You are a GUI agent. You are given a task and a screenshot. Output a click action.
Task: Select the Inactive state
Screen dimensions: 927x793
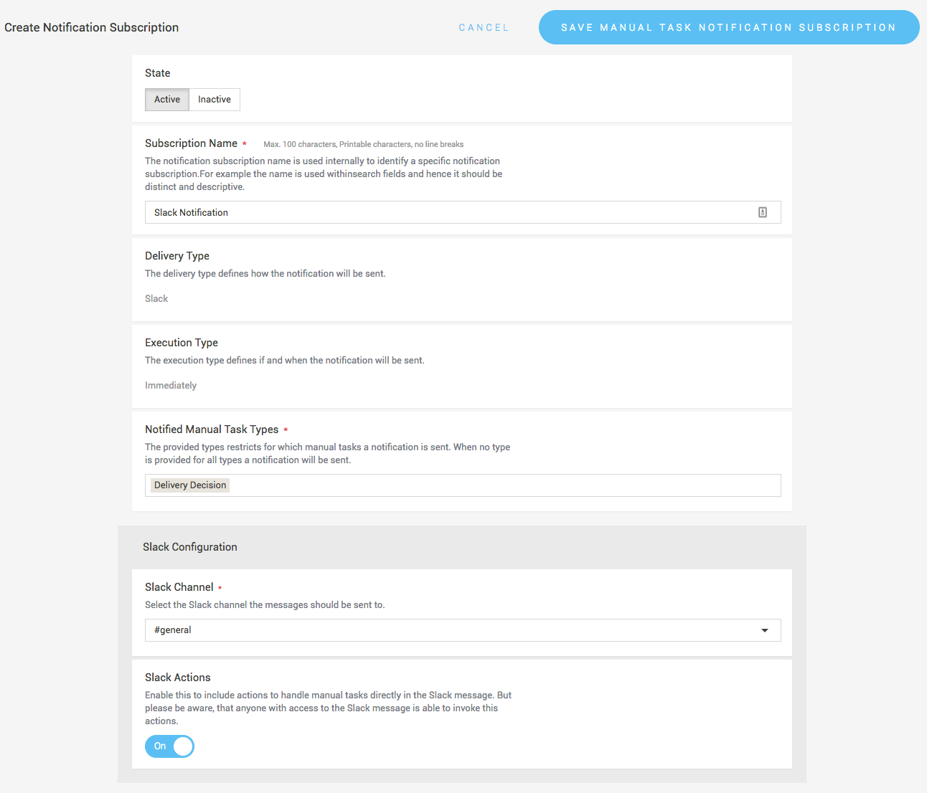[x=214, y=99]
